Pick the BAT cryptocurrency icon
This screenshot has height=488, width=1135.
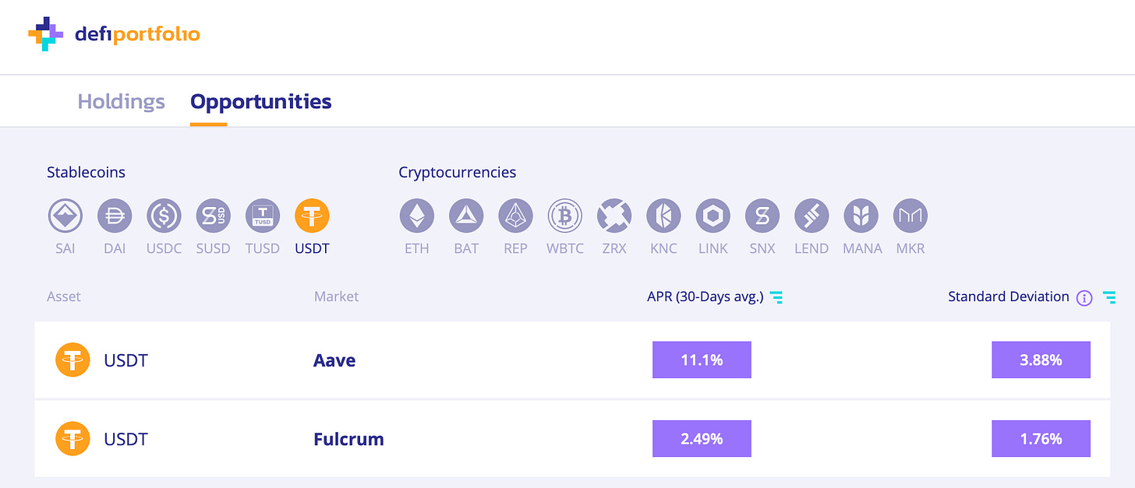click(466, 216)
